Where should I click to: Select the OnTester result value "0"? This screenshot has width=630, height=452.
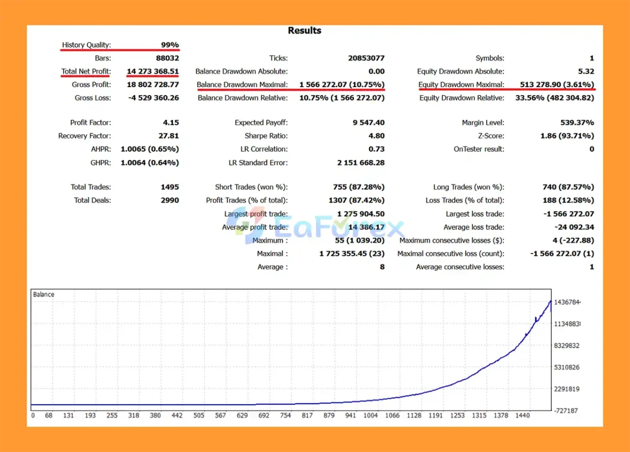pyautogui.click(x=592, y=149)
